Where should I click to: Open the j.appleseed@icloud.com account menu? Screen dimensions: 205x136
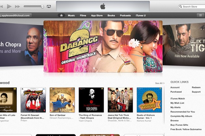click(x=16, y=15)
